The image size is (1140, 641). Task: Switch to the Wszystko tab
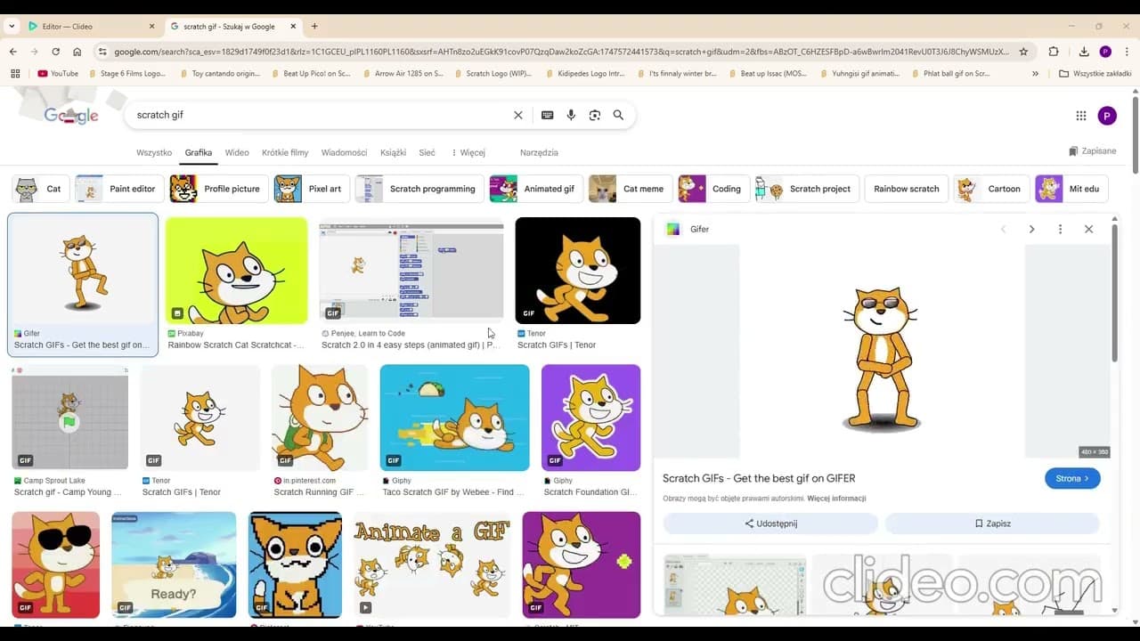pos(154,152)
